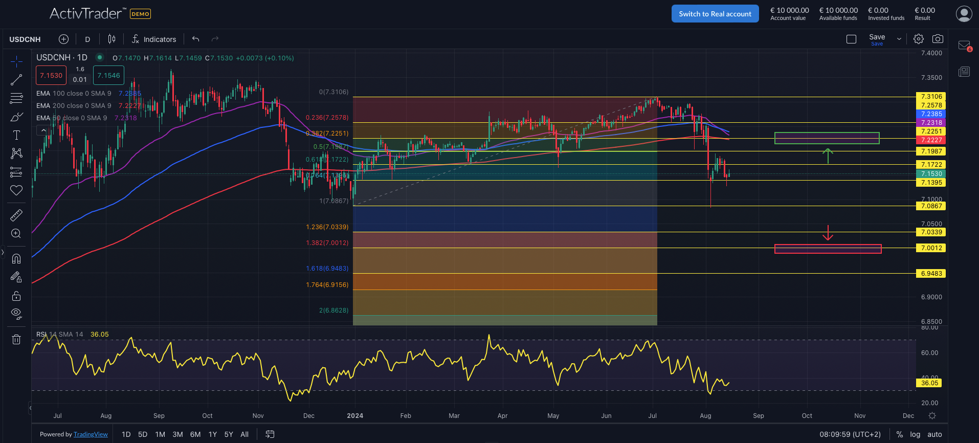Toggle log scale on price axis
This screenshot has width=979, height=443.
tap(915, 434)
